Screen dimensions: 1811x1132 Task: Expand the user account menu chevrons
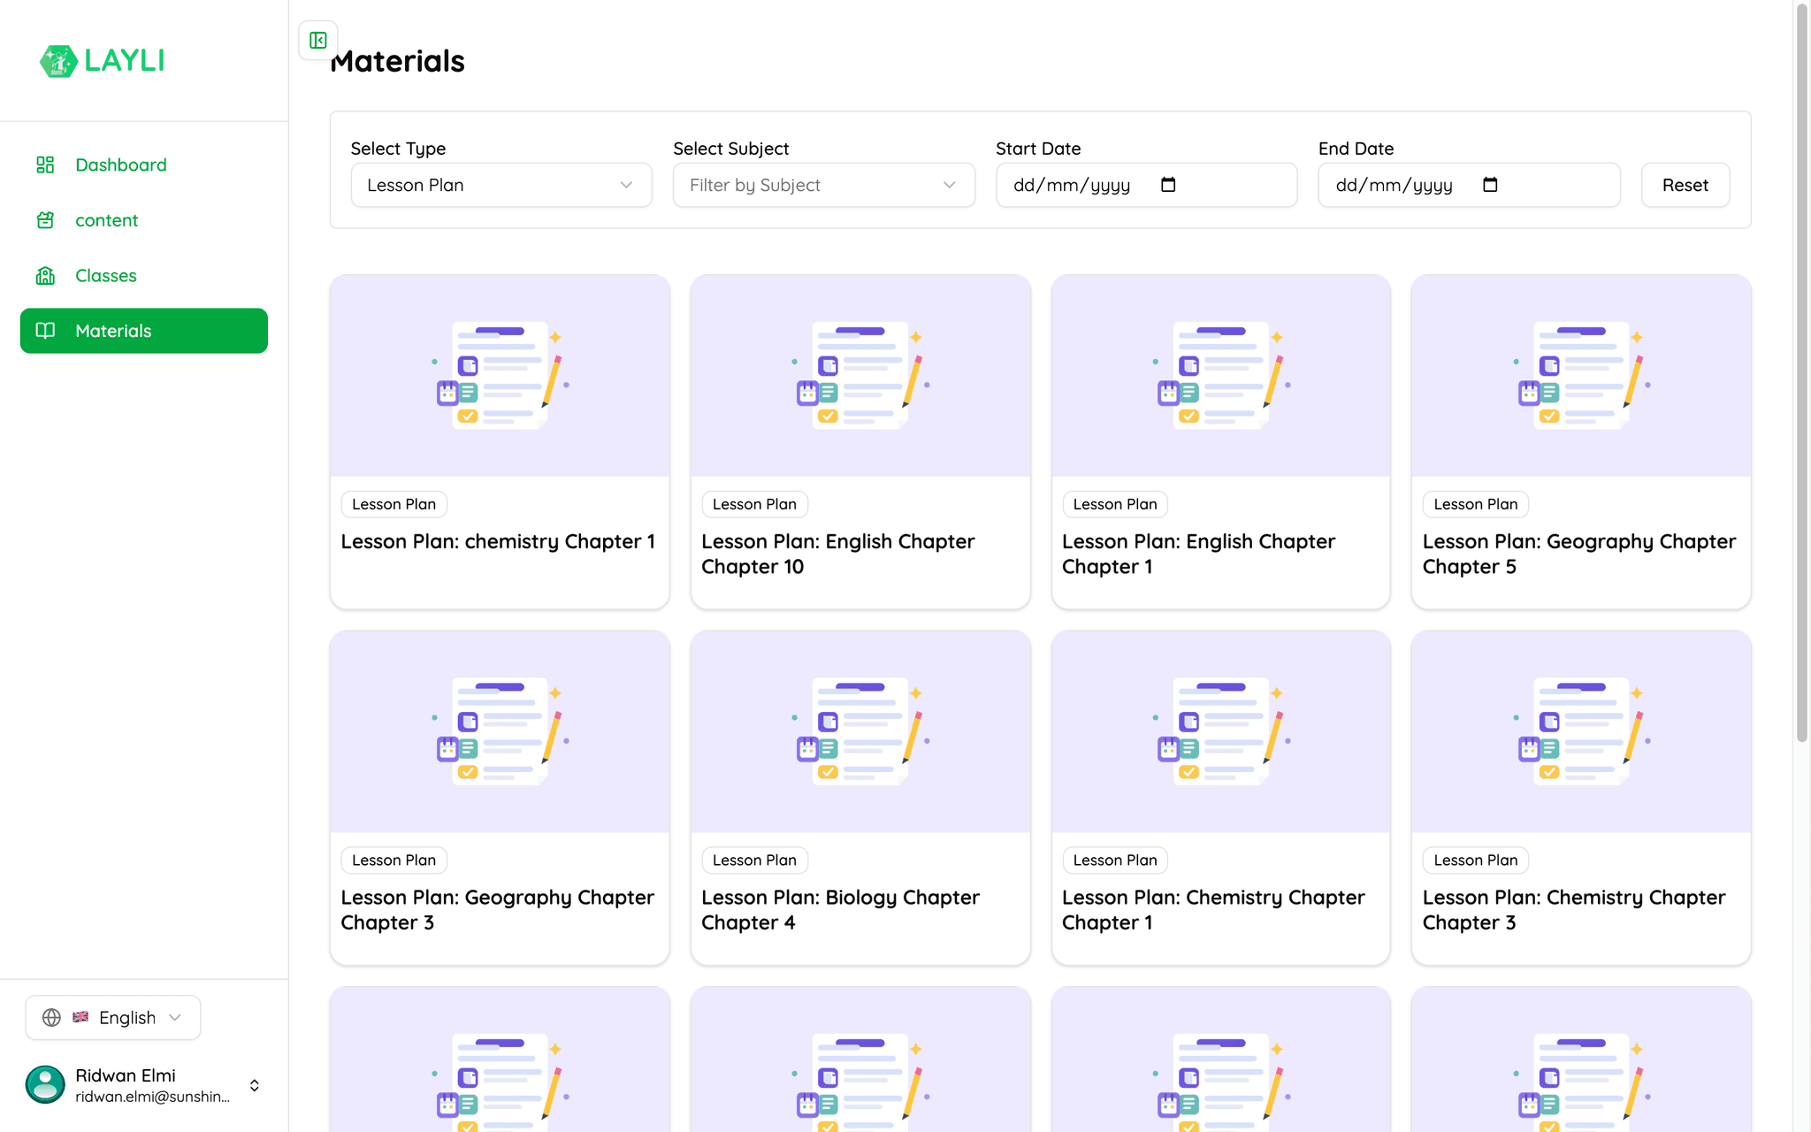pyautogui.click(x=255, y=1085)
